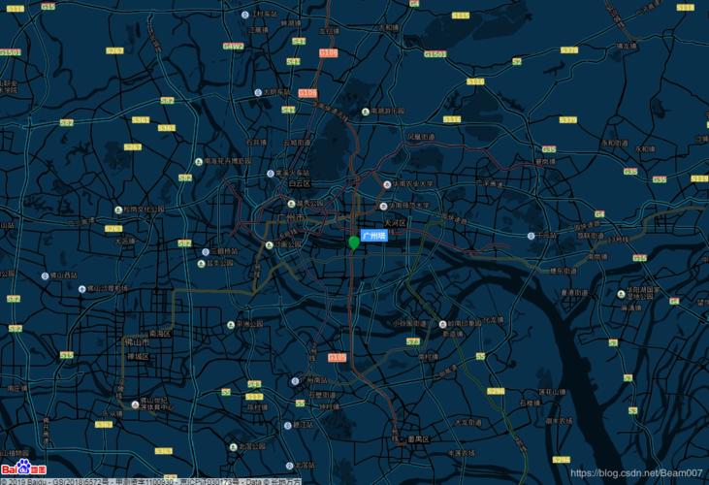Screen dimensions: 709x485
Task: Click the 岭南印象园 attraction icon
Action: (x=442, y=324)
